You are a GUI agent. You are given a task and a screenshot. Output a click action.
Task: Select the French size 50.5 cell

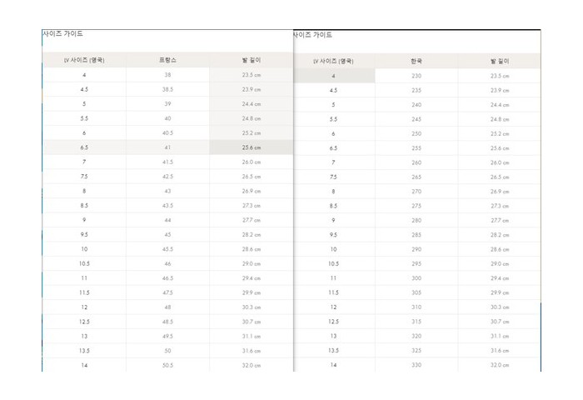[x=167, y=364]
